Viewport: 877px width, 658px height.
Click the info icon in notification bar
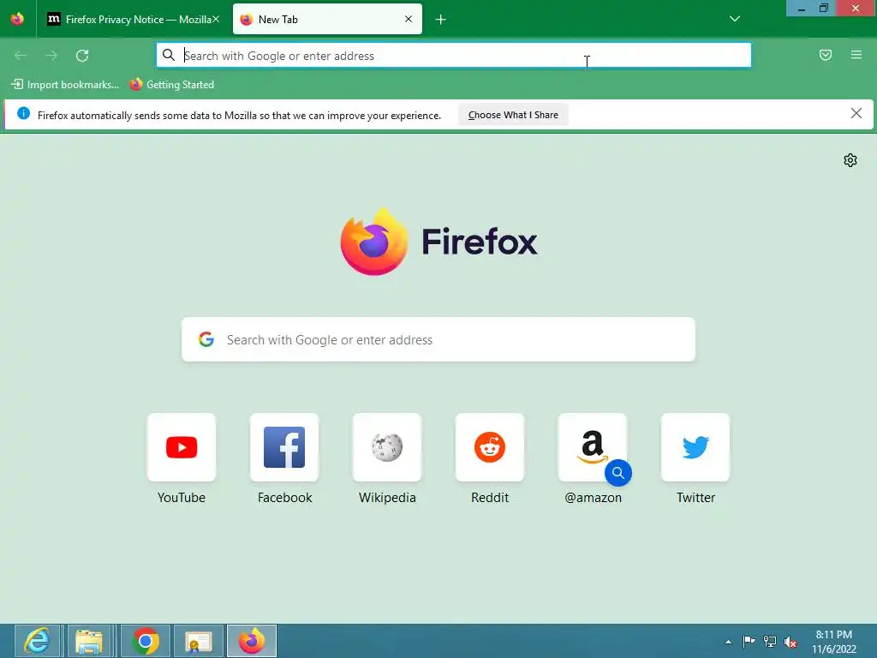click(x=23, y=114)
